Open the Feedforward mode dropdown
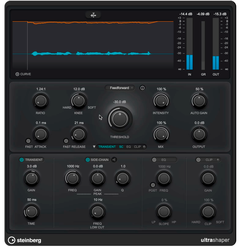 click(120, 88)
